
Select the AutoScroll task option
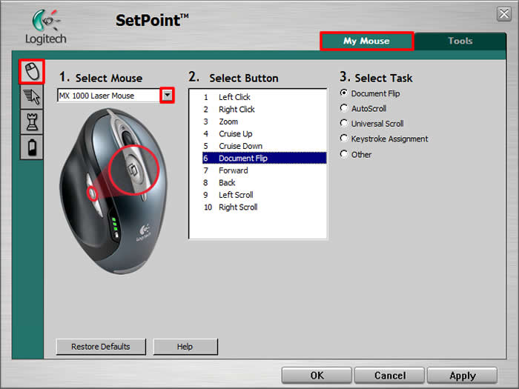pos(344,108)
